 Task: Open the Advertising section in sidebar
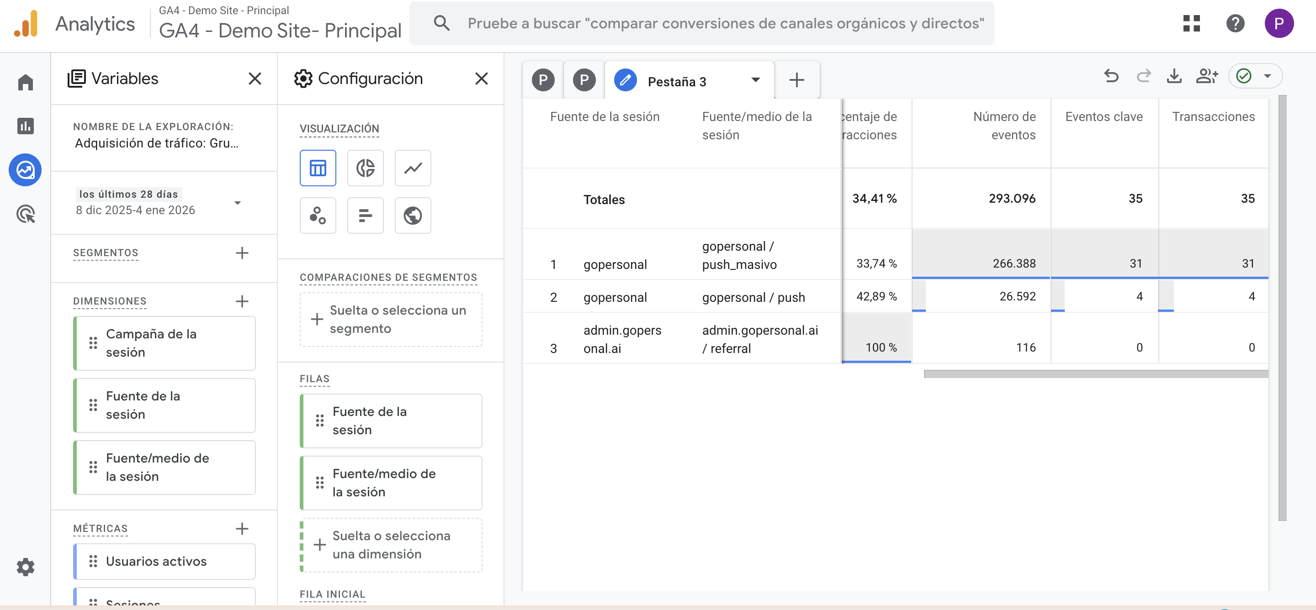(26, 214)
